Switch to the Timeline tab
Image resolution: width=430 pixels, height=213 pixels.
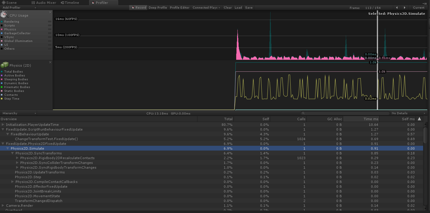click(x=70, y=3)
